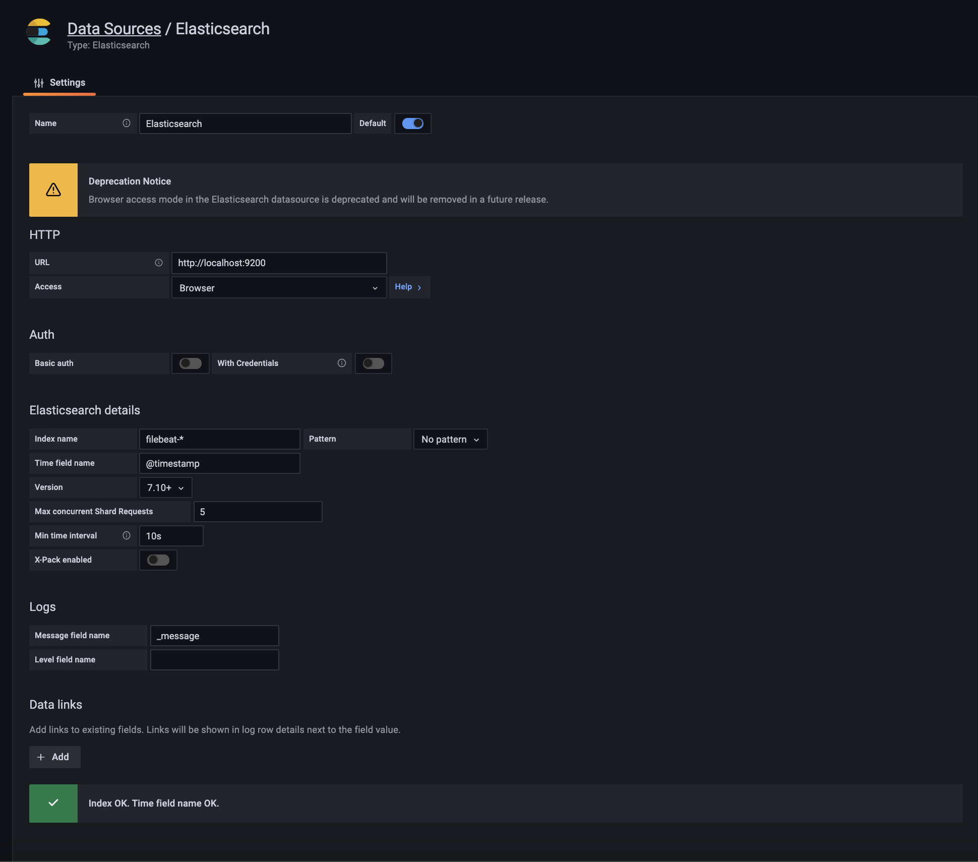978x862 pixels.
Task: Click the Add data link button
Action: coord(54,757)
